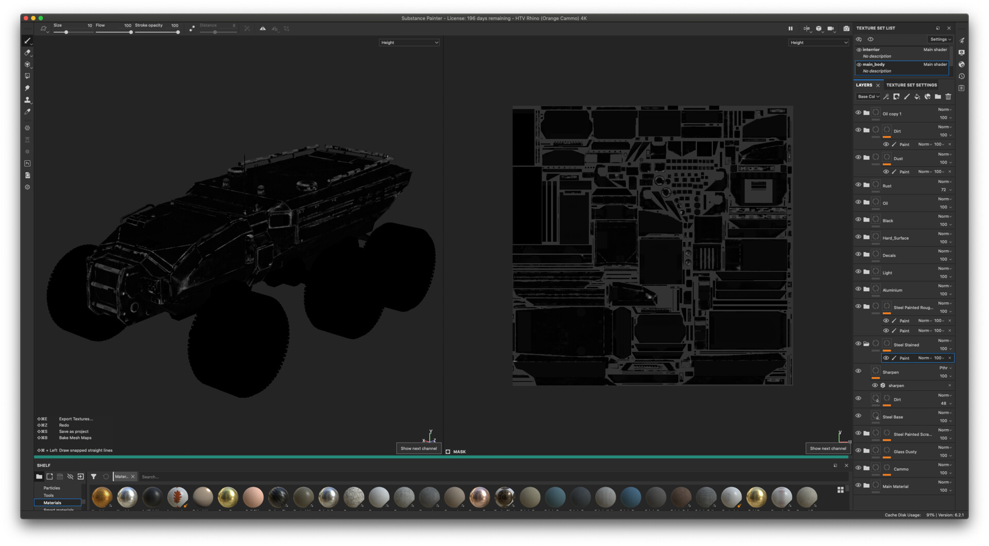989x546 pixels.
Task: Click the shelf filter funnel icon
Action: [x=94, y=477]
